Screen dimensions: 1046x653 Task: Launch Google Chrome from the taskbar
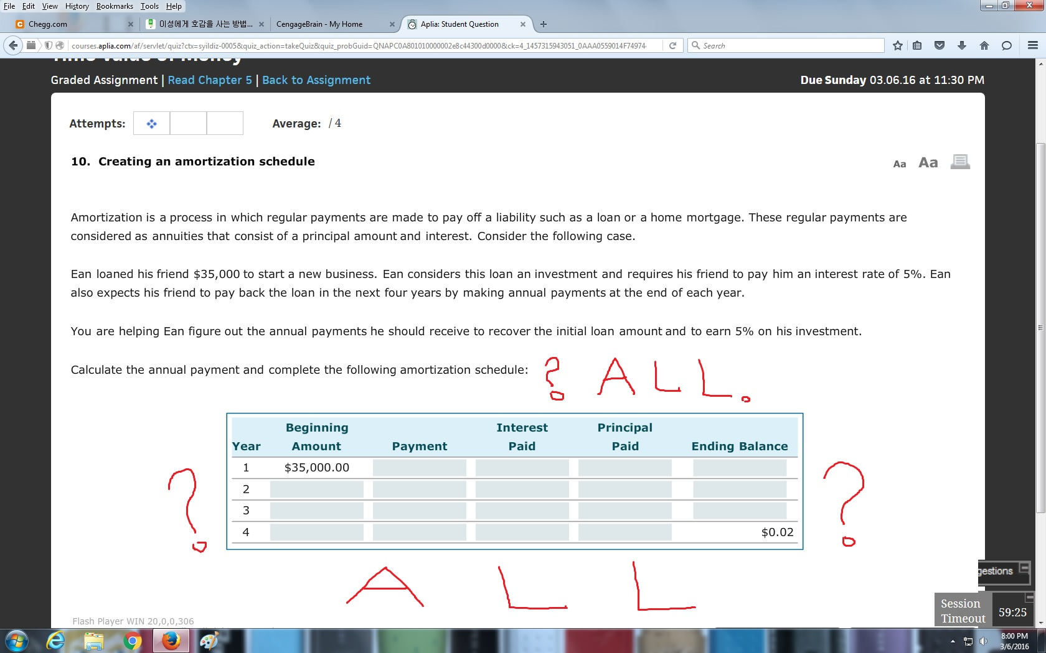point(131,641)
